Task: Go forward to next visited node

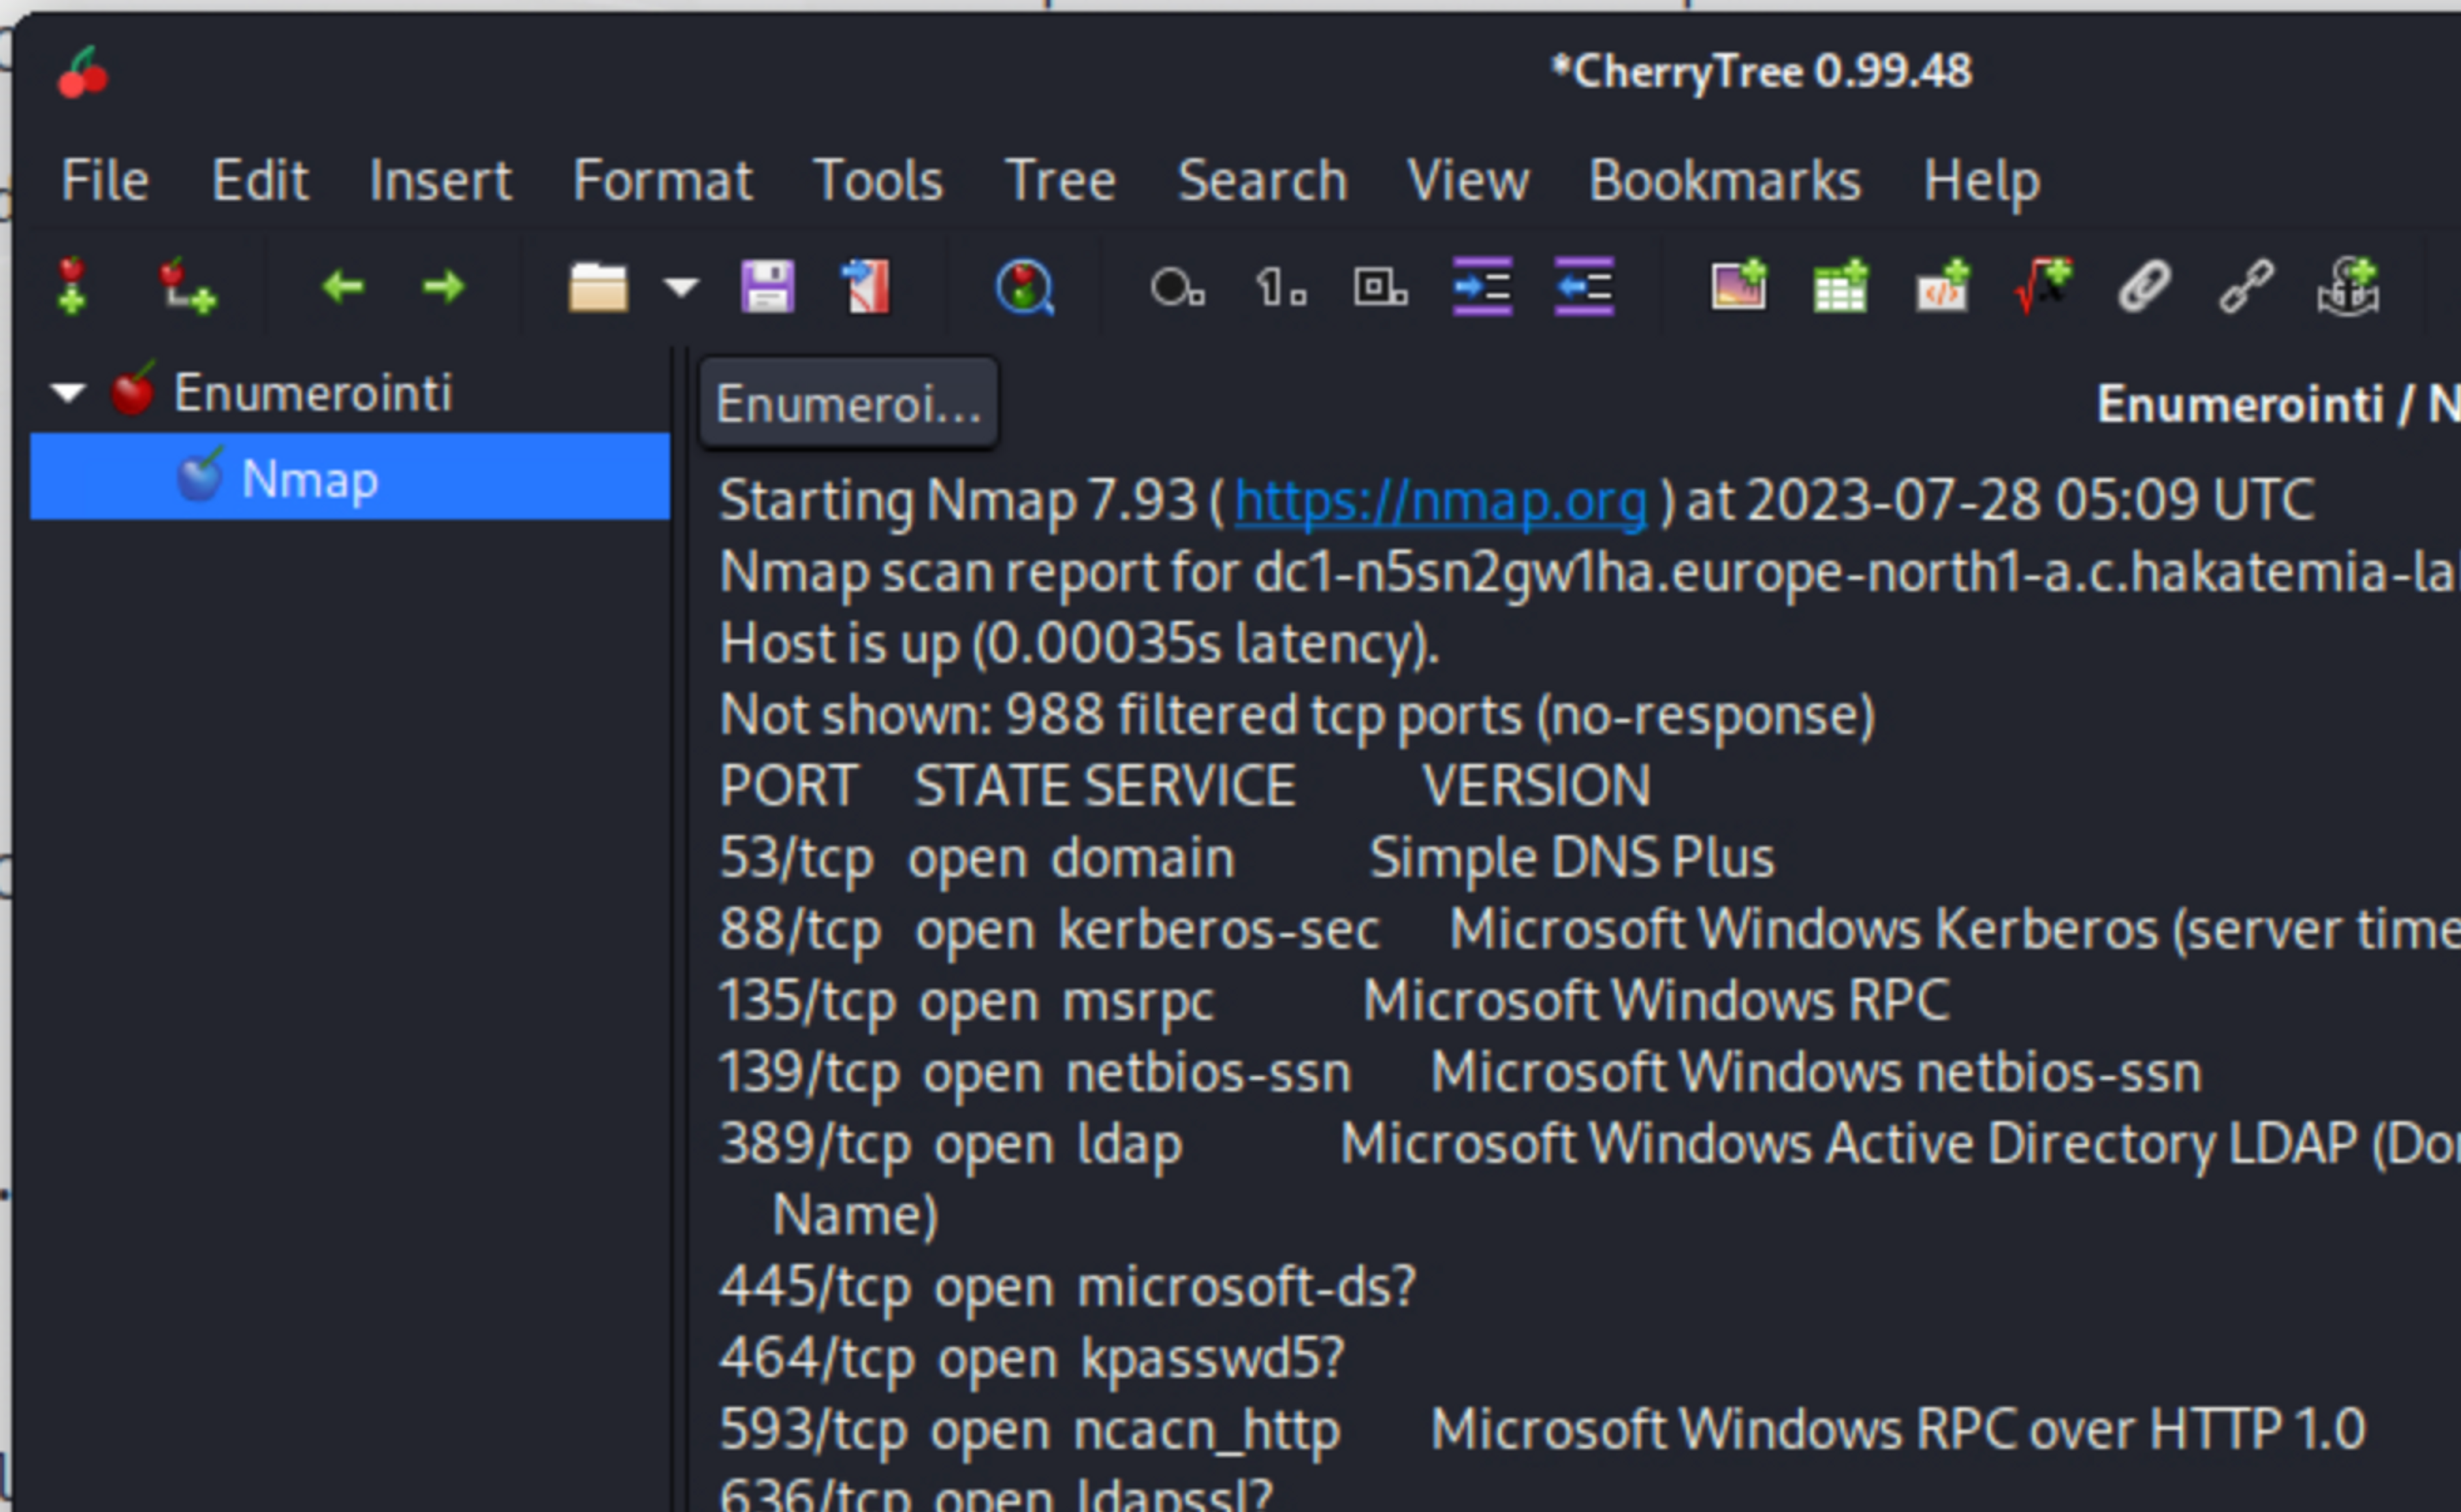Action: [443, 287]
